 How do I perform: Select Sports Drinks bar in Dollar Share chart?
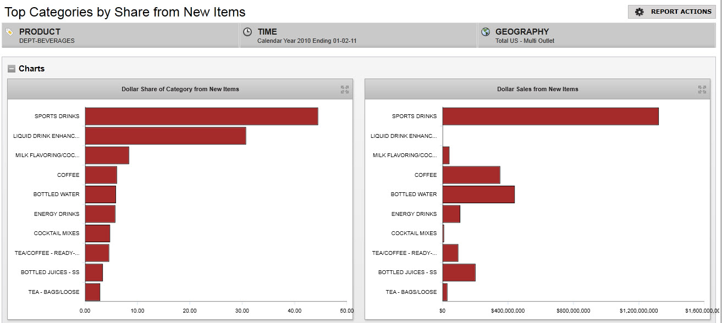pyautogui.click(x=201, y=116)
